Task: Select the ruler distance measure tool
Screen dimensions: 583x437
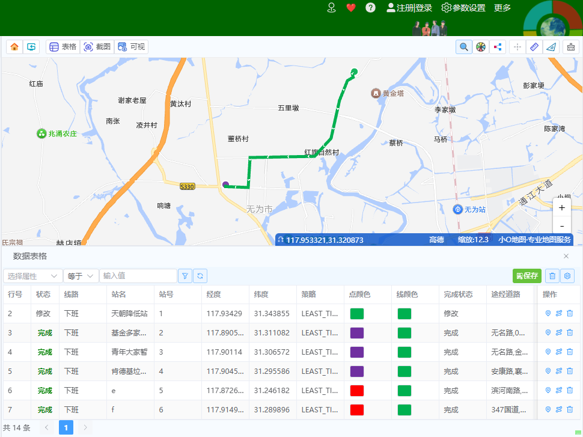Action: click(534, 47)
